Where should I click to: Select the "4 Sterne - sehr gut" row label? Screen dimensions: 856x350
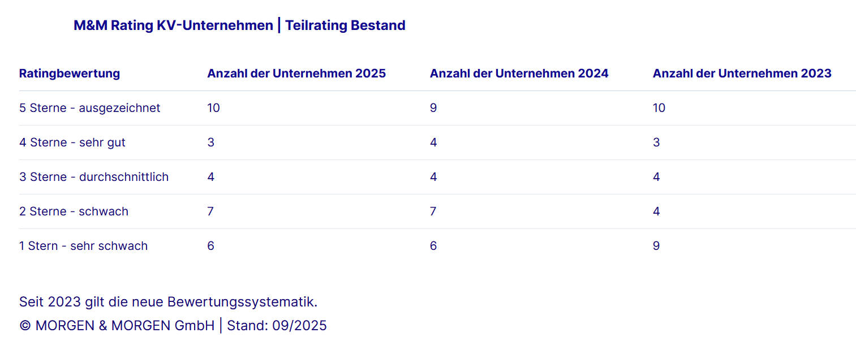coord(72,142)
